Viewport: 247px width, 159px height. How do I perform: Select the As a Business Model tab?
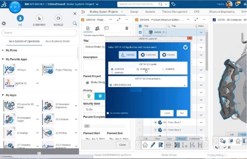[x=57, y=41]
